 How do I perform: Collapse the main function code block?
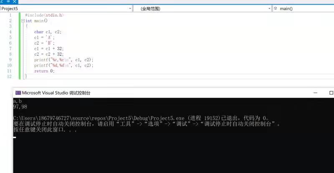point(23,21)
